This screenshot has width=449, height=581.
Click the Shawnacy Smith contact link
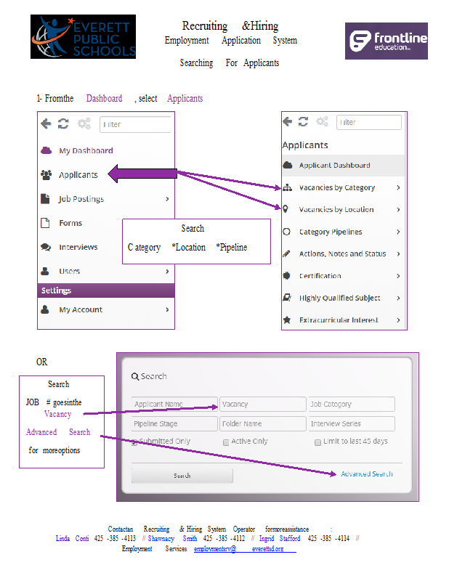[172, 538]
